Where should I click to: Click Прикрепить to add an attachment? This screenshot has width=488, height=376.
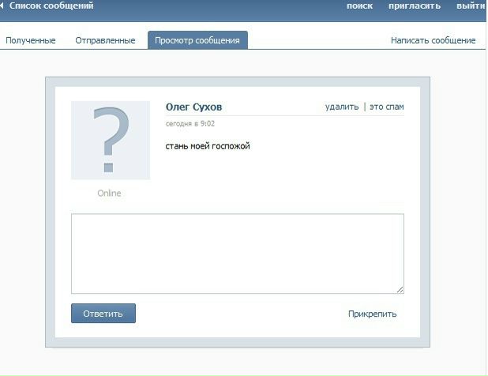[x=372, y=314]
